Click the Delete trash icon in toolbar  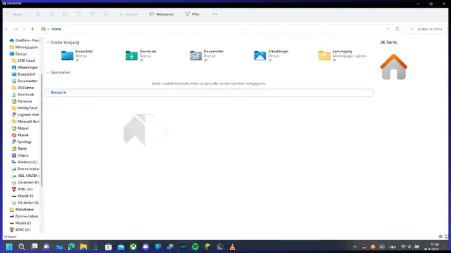tap(106, 14)
